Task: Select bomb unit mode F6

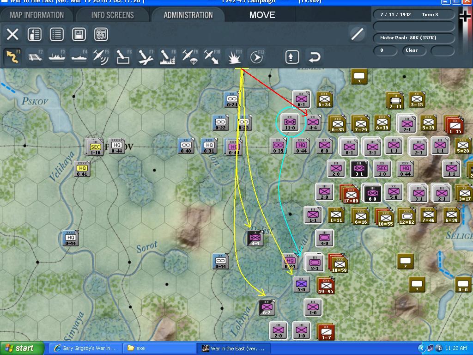Action: [x=123, y=56]
